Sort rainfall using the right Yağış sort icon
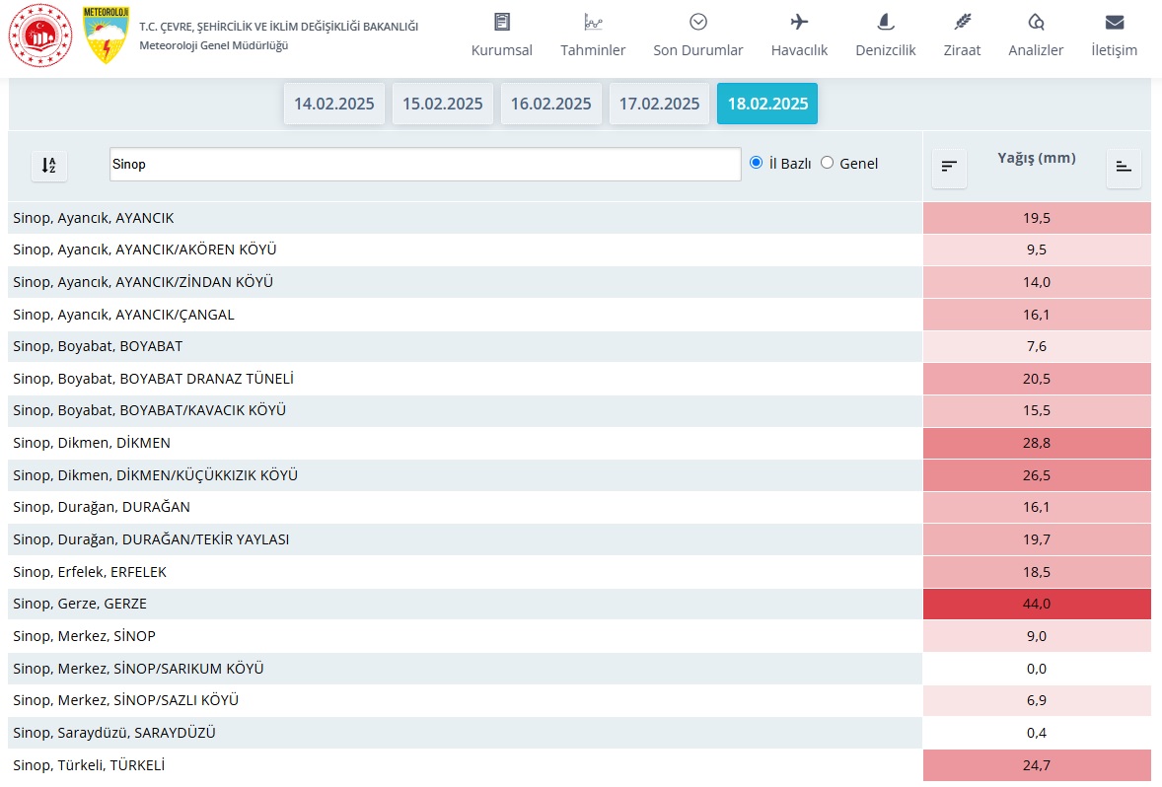This screenshot has width=1162, height=787. pyautogui.click(x=1124, y=167)
